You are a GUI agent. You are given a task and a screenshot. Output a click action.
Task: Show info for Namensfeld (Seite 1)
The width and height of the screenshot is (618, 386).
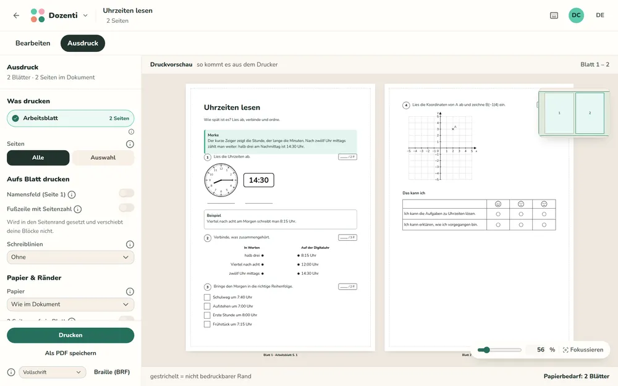(72, 195)
